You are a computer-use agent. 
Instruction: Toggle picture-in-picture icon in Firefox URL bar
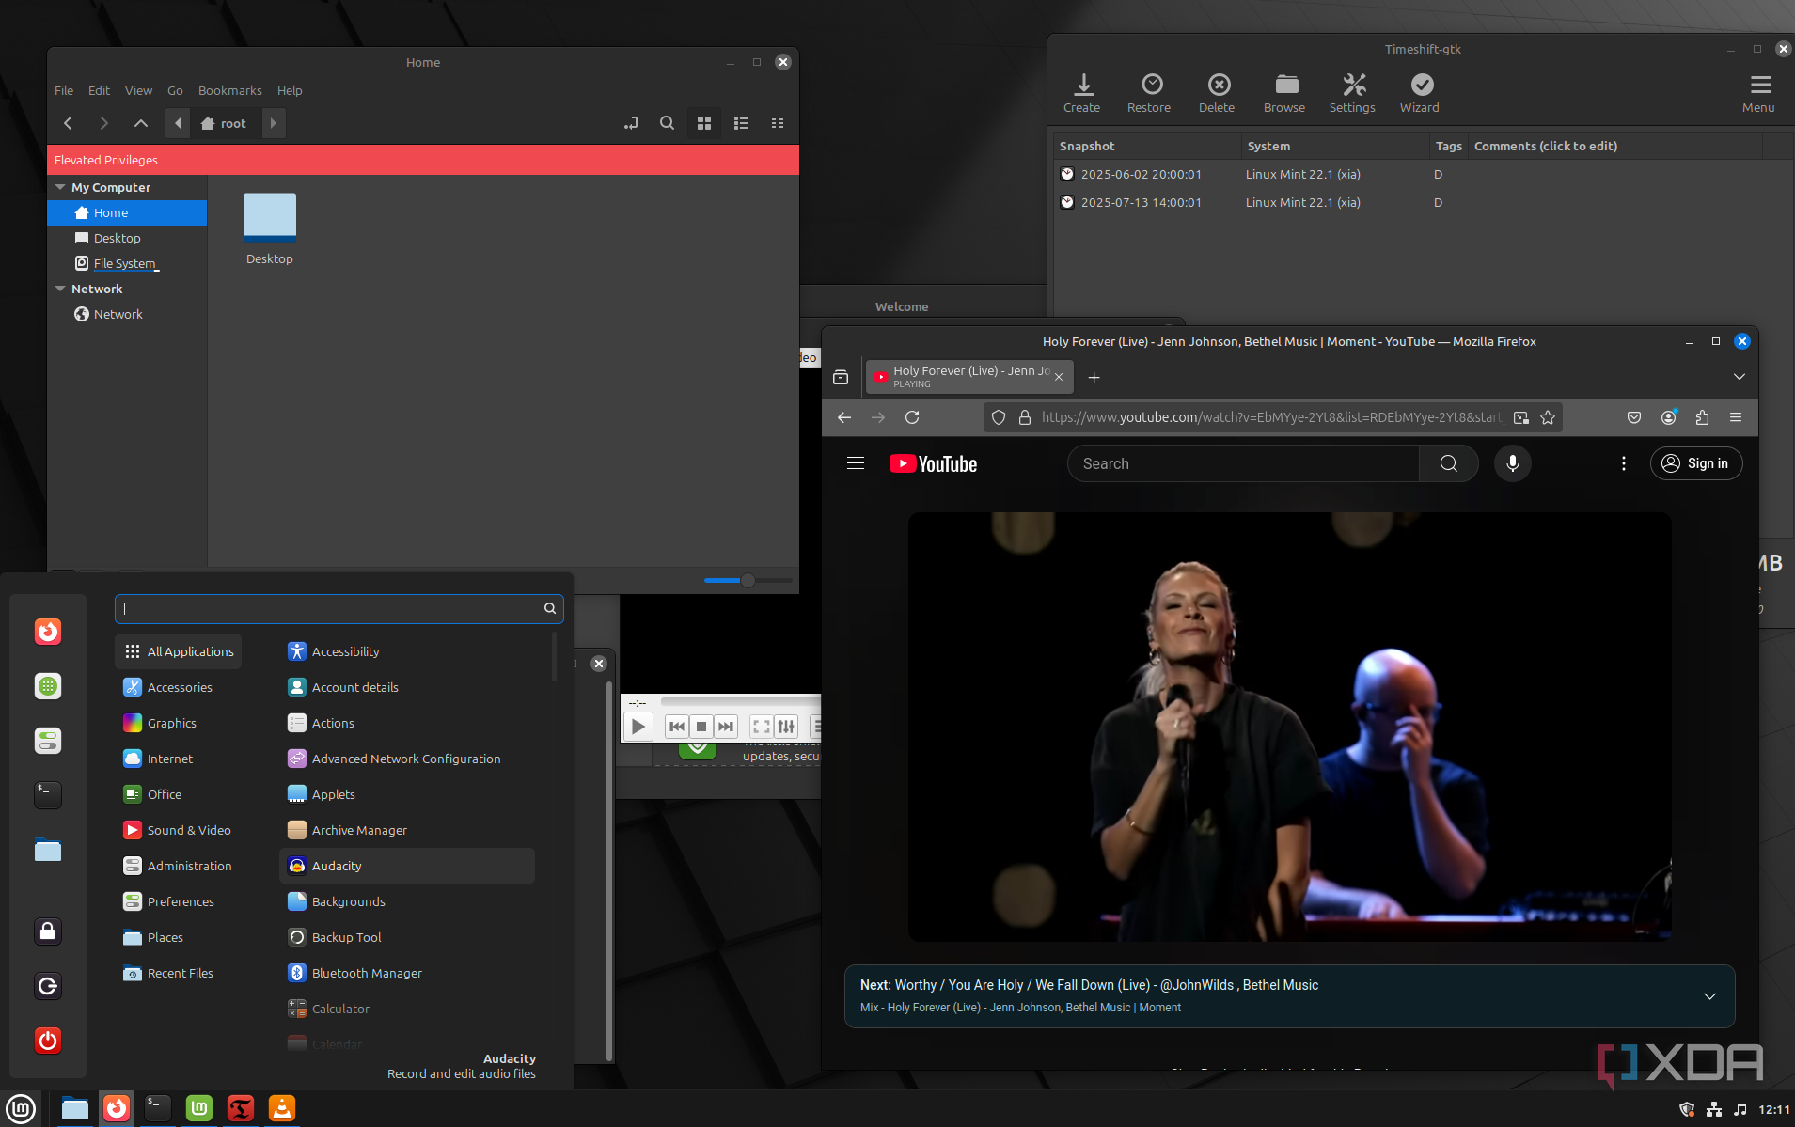(1521, 417)
